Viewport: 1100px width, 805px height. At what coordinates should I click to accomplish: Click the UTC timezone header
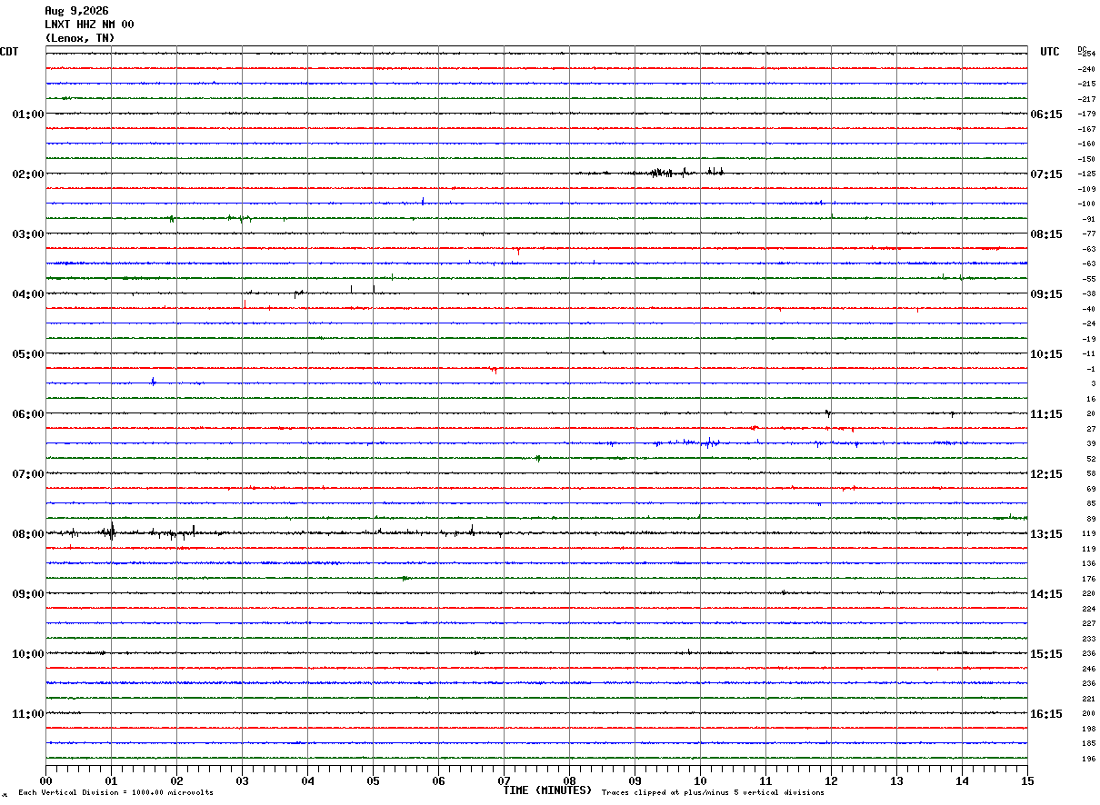click(x=1050, y=52)
